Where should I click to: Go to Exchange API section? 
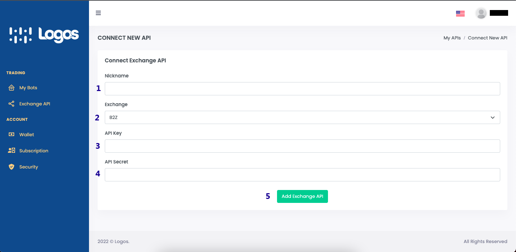(x=35, y=104)
